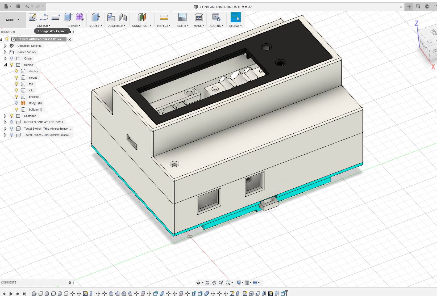Image resolution: width=437 pixels, height=296 pixels.
Task: Toggle visibility bulb of mount body
Action: (16, 78)
